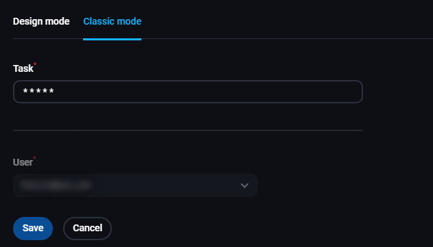
Task: Open Design mode view
Action: click(41, 21)
